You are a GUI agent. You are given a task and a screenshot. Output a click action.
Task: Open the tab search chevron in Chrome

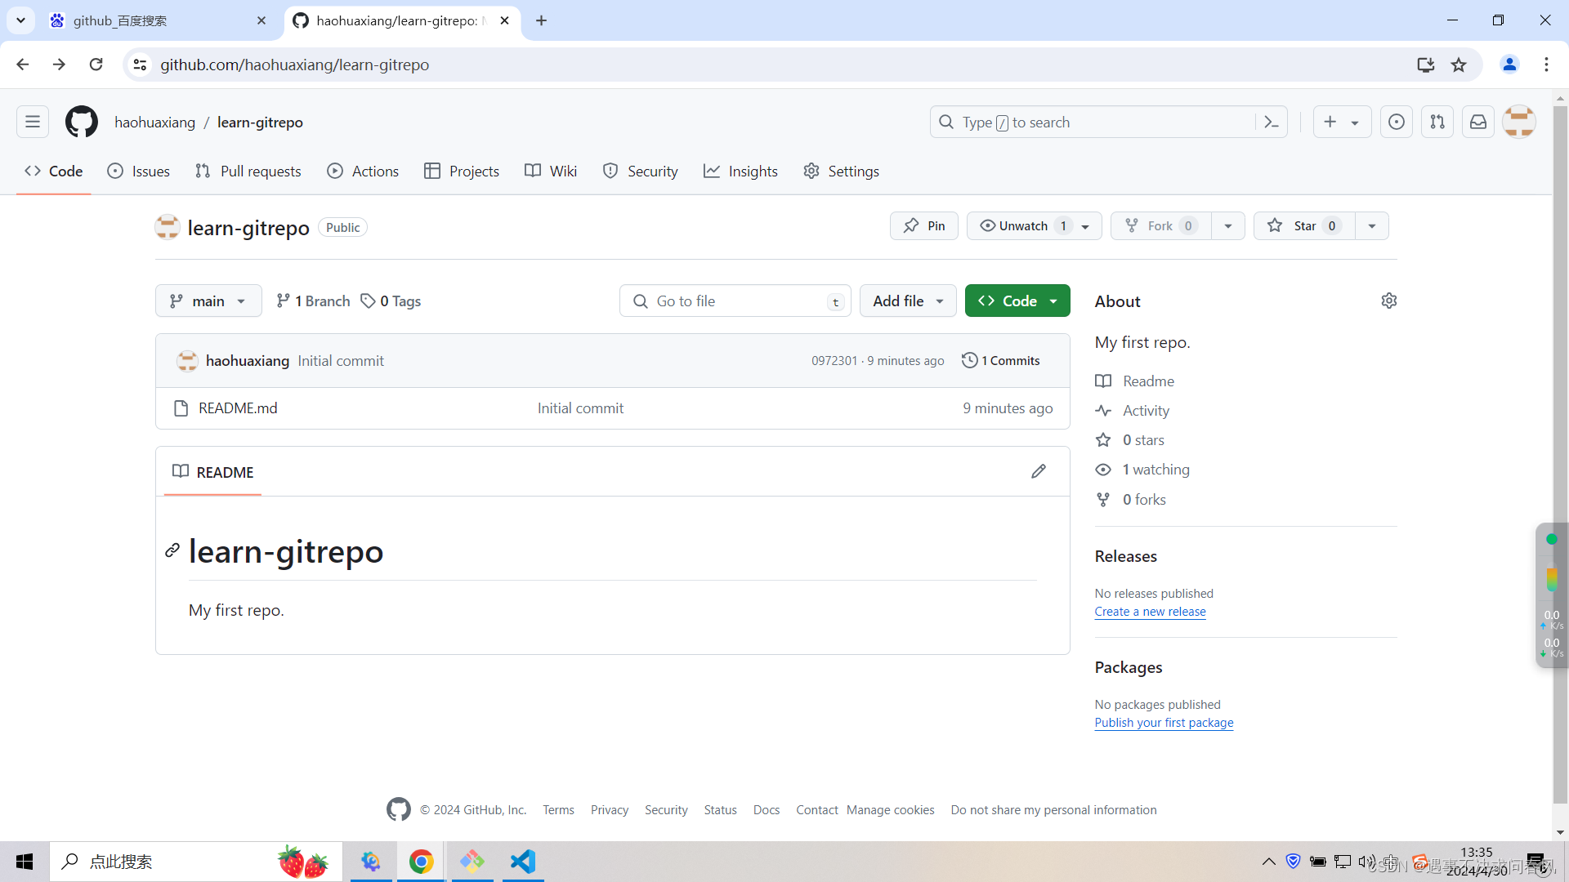20,20
